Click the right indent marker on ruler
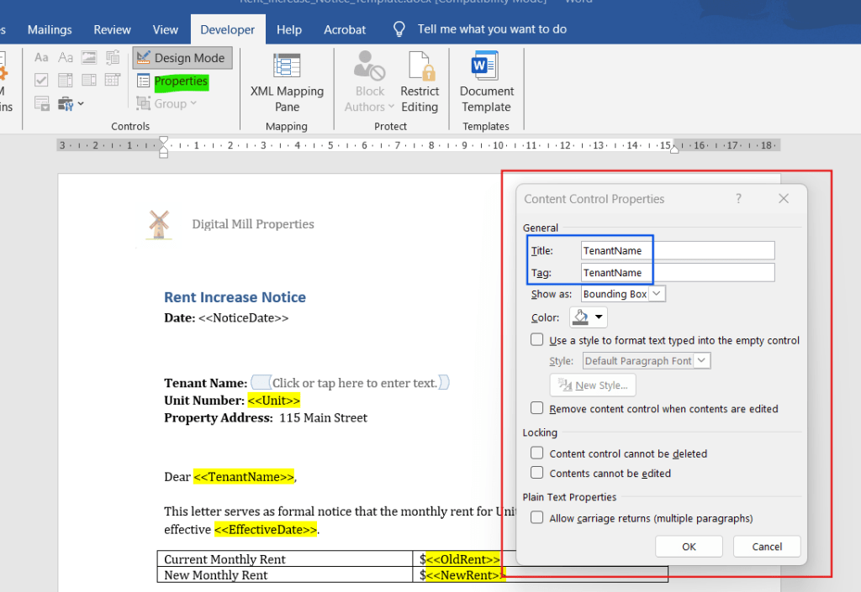 (674, 149)
